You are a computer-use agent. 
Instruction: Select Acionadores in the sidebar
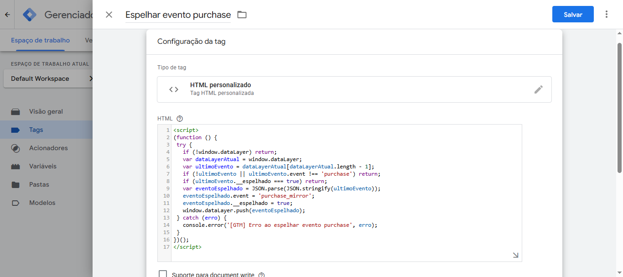(48, 148)
